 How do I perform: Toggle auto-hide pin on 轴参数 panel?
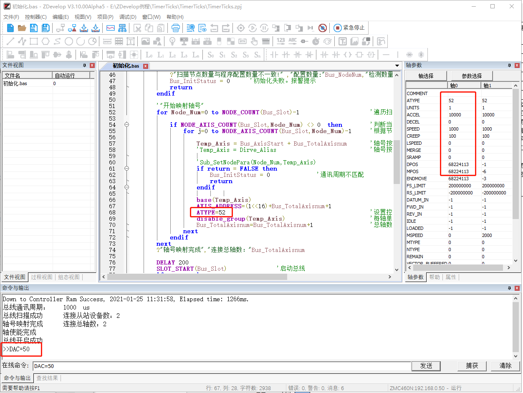509,65
